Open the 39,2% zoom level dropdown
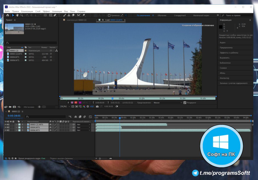 point(64,107)
